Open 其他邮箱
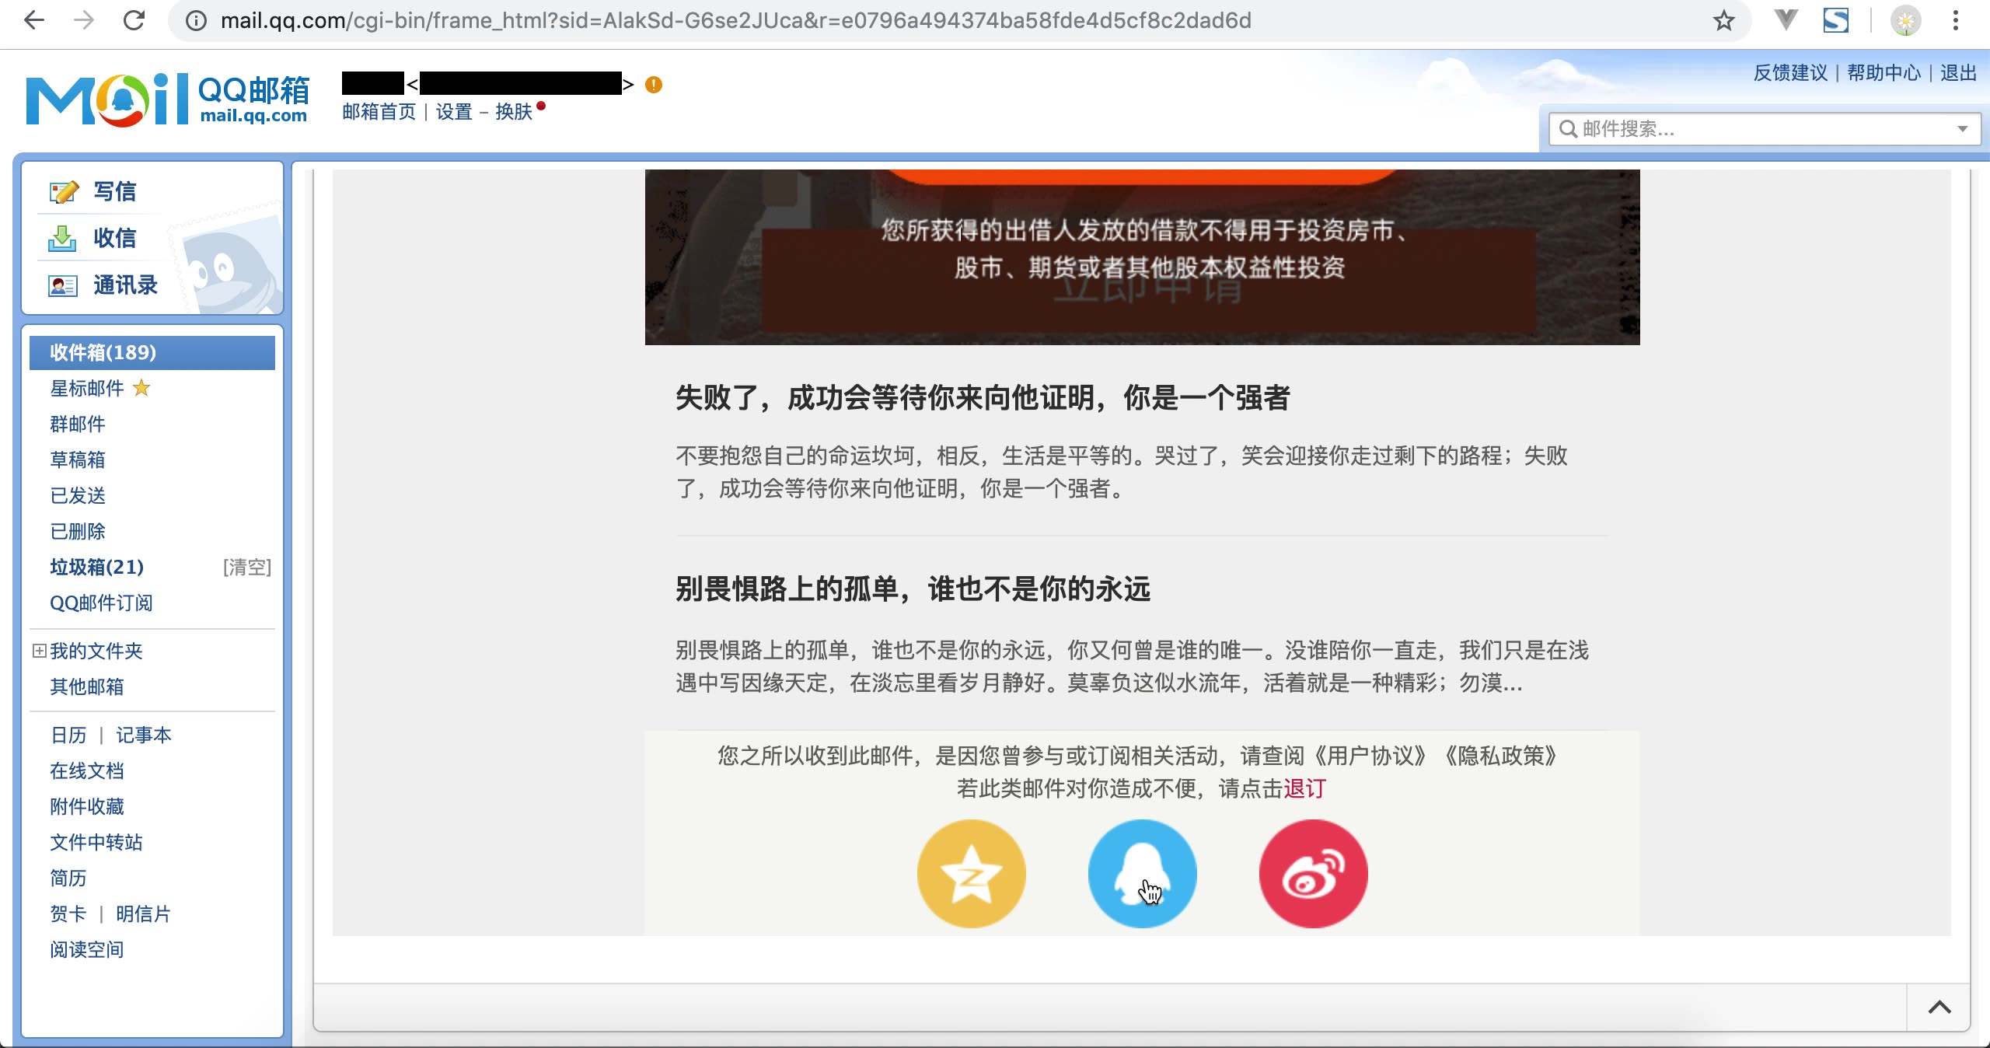The height and width of the screenshot is (1048, 1990). [87, 686]
